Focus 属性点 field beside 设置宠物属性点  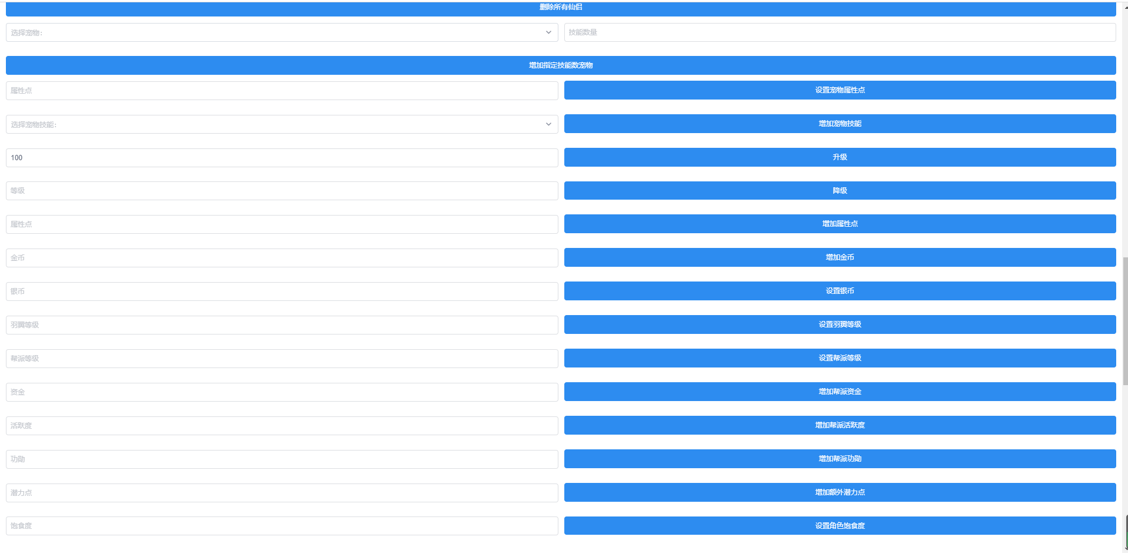pos(282,91)
